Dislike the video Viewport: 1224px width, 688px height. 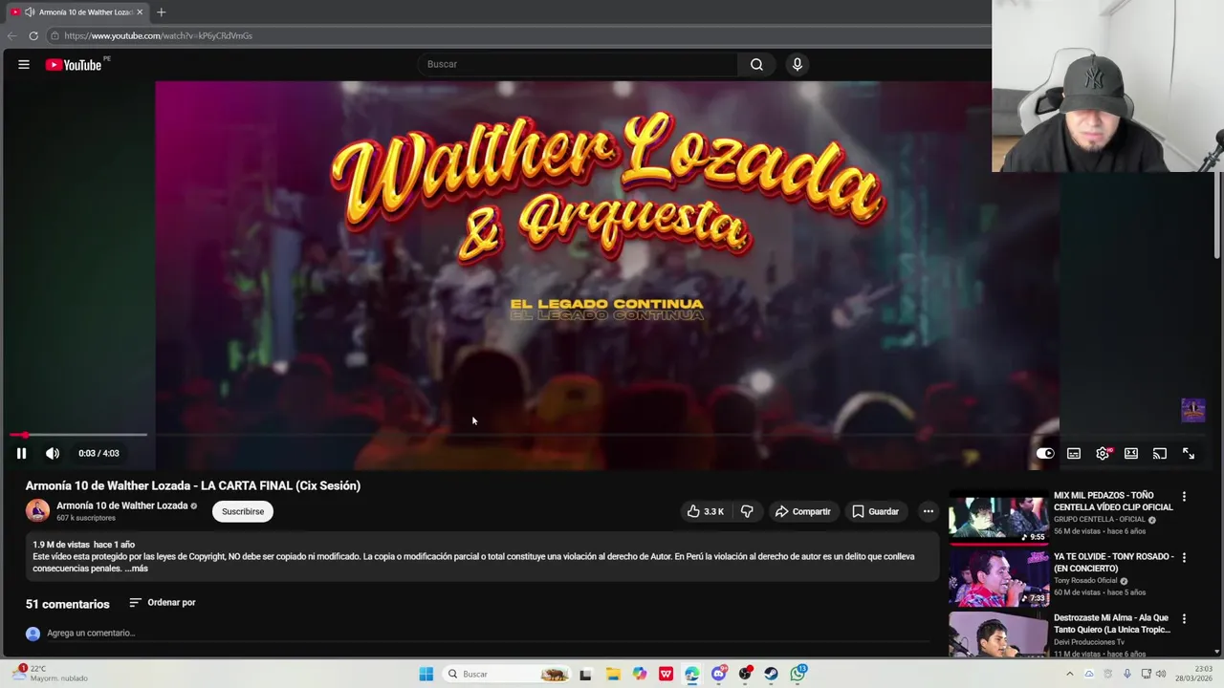click(x=747, y=511)
